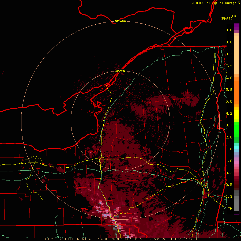Click the -1.3 scale value

(x=228, y=197)
